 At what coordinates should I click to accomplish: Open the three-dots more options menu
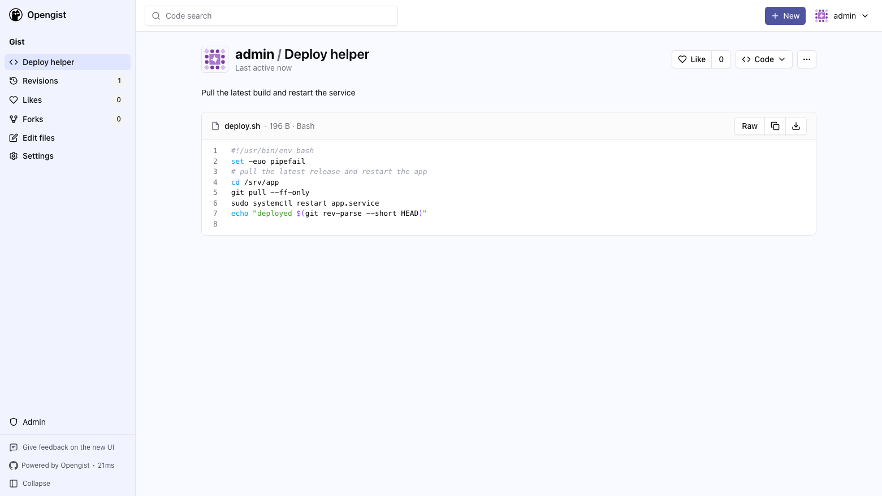pyautogui.click(x=807, y=59)
